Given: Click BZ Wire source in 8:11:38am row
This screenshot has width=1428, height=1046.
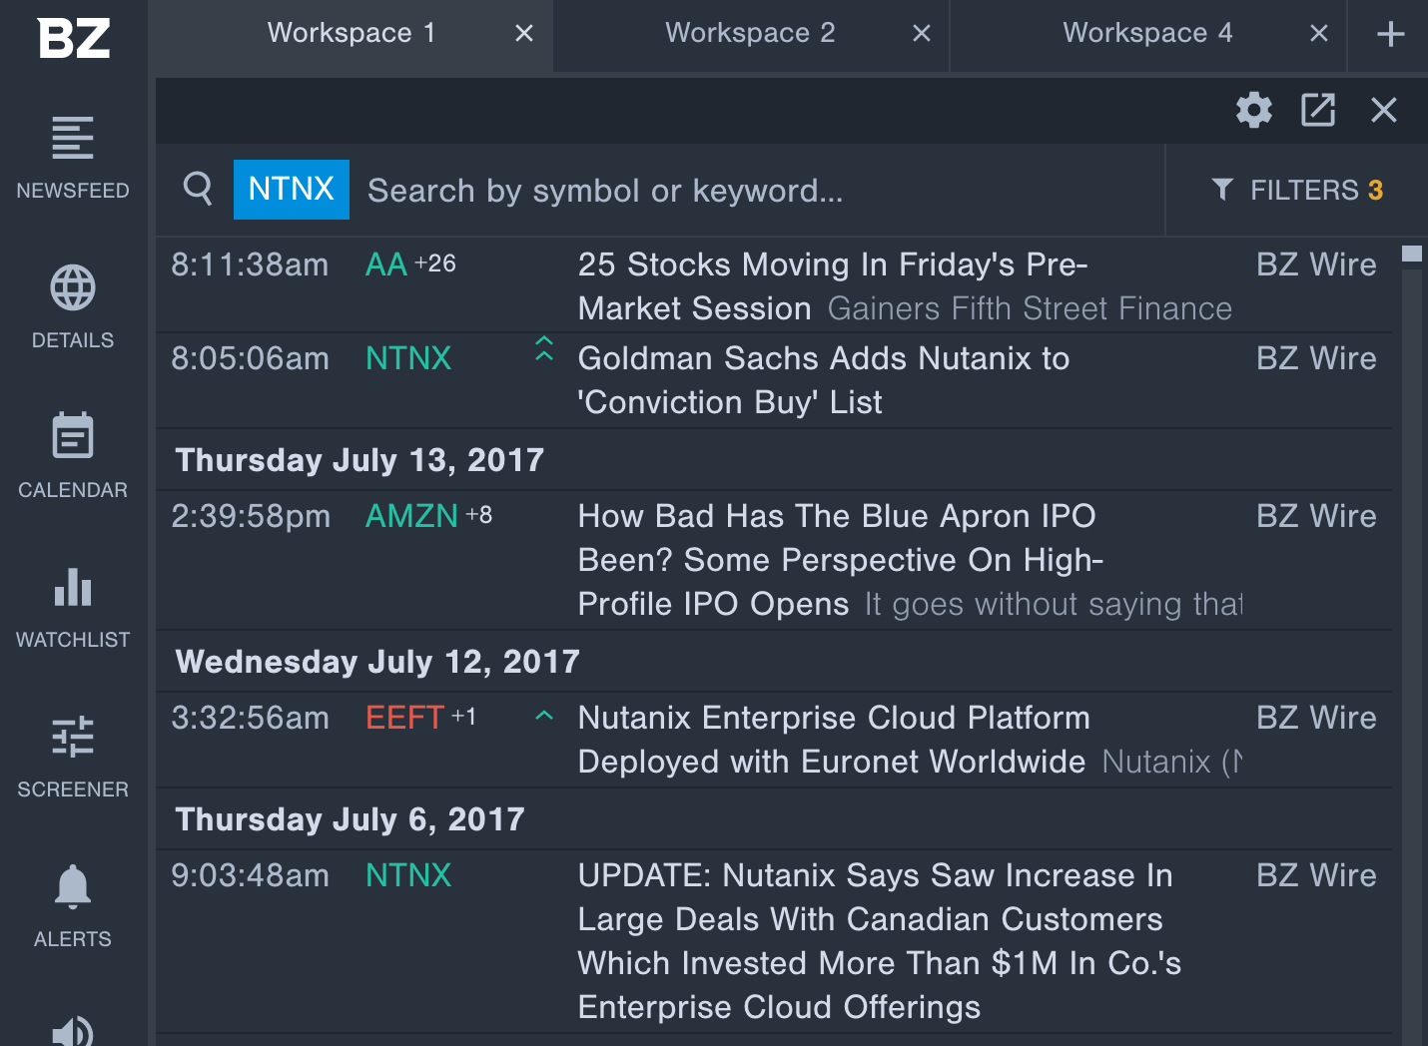Looking at the screenshot, I should point(1316,264).
